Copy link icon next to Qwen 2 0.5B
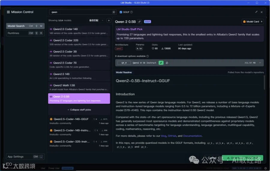Image resolution: width=270 pixels, height=171 pixels. 139,22
